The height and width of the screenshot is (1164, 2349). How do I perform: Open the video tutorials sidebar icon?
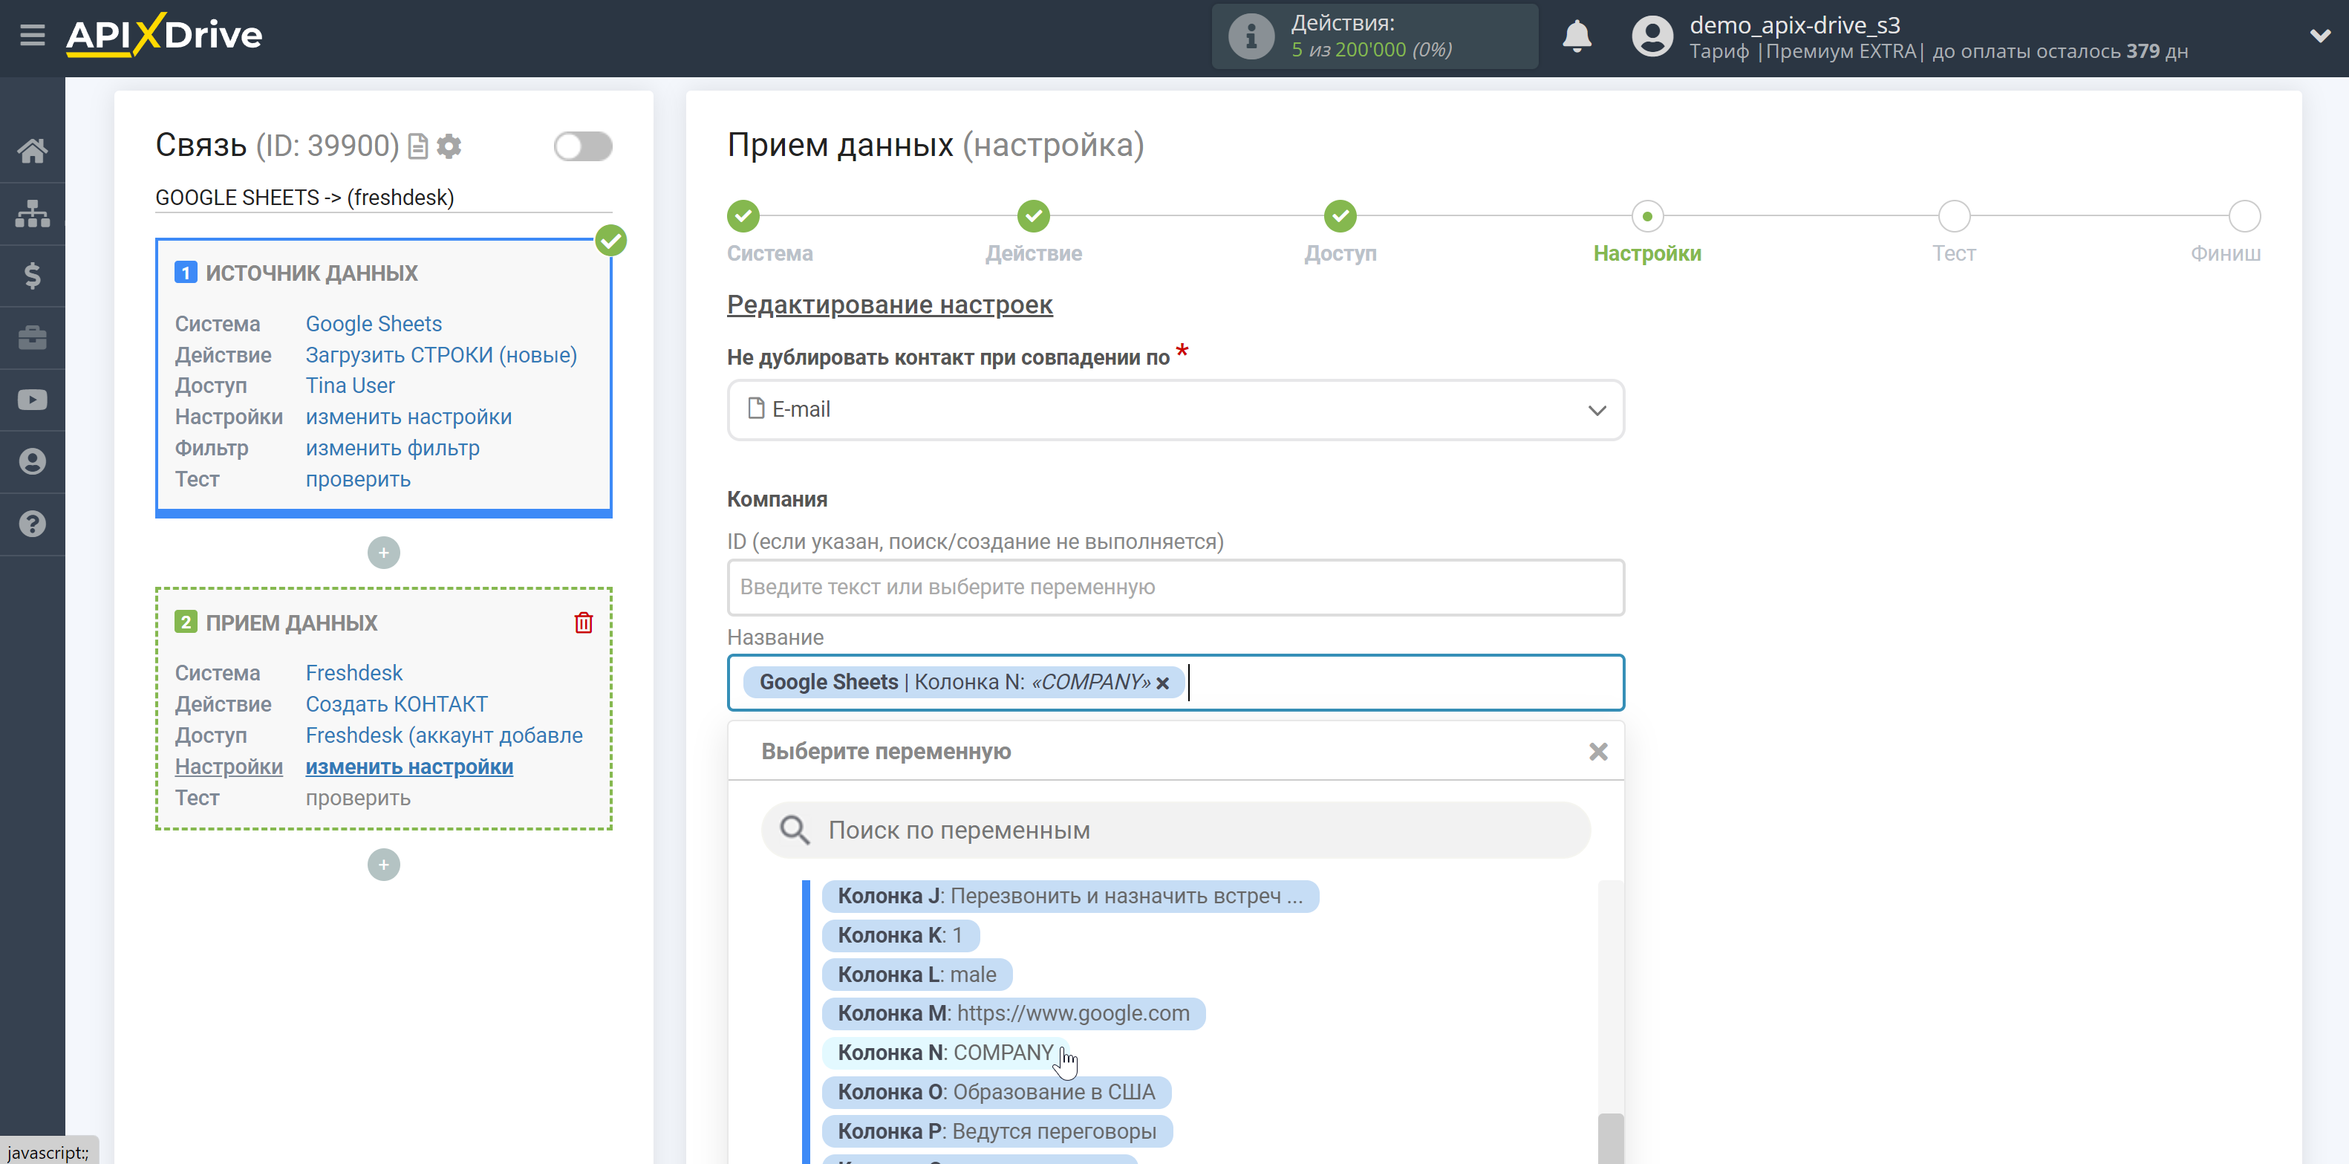(x=32, y=400)
